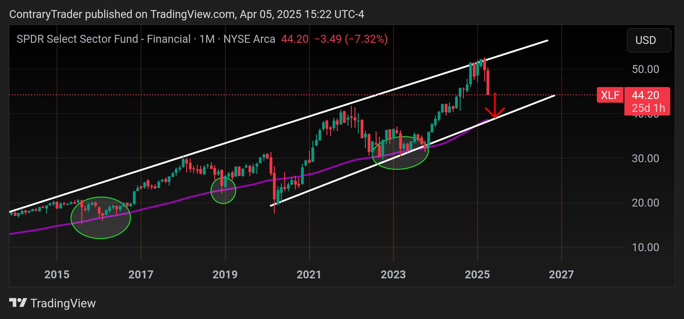Click the 25d 1h countdown label
This screenshot has width=684, height=319.
point(648,108)
